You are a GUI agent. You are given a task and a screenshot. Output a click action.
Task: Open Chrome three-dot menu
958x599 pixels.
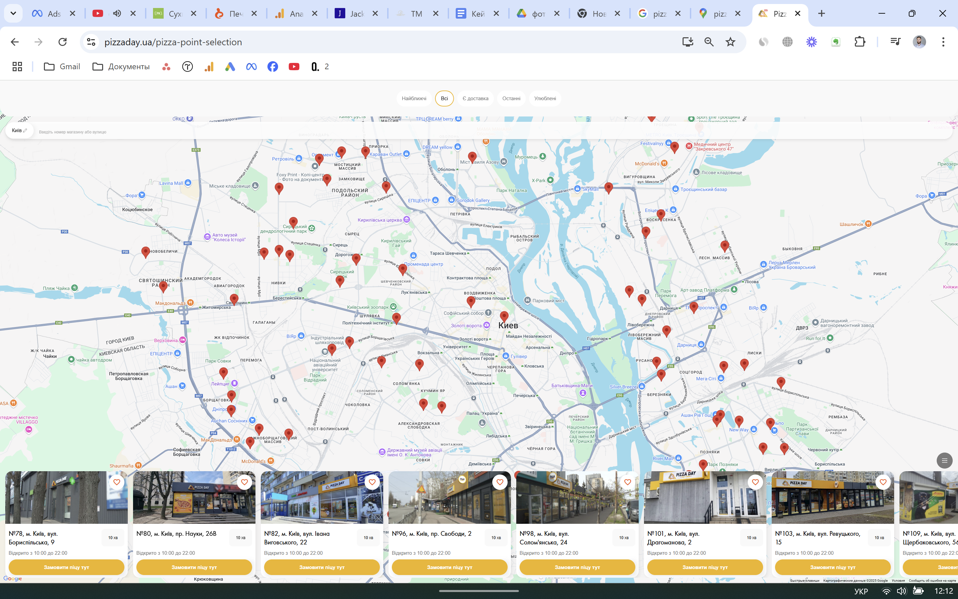[943, 42]
